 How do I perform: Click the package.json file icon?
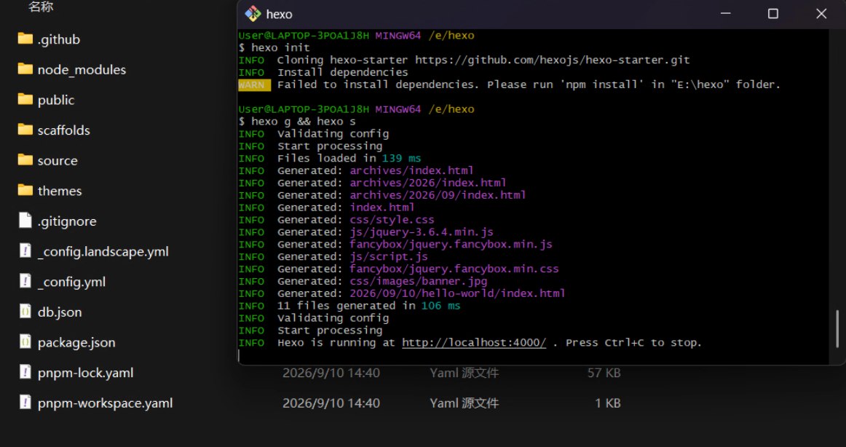click(x=25, y=341)
